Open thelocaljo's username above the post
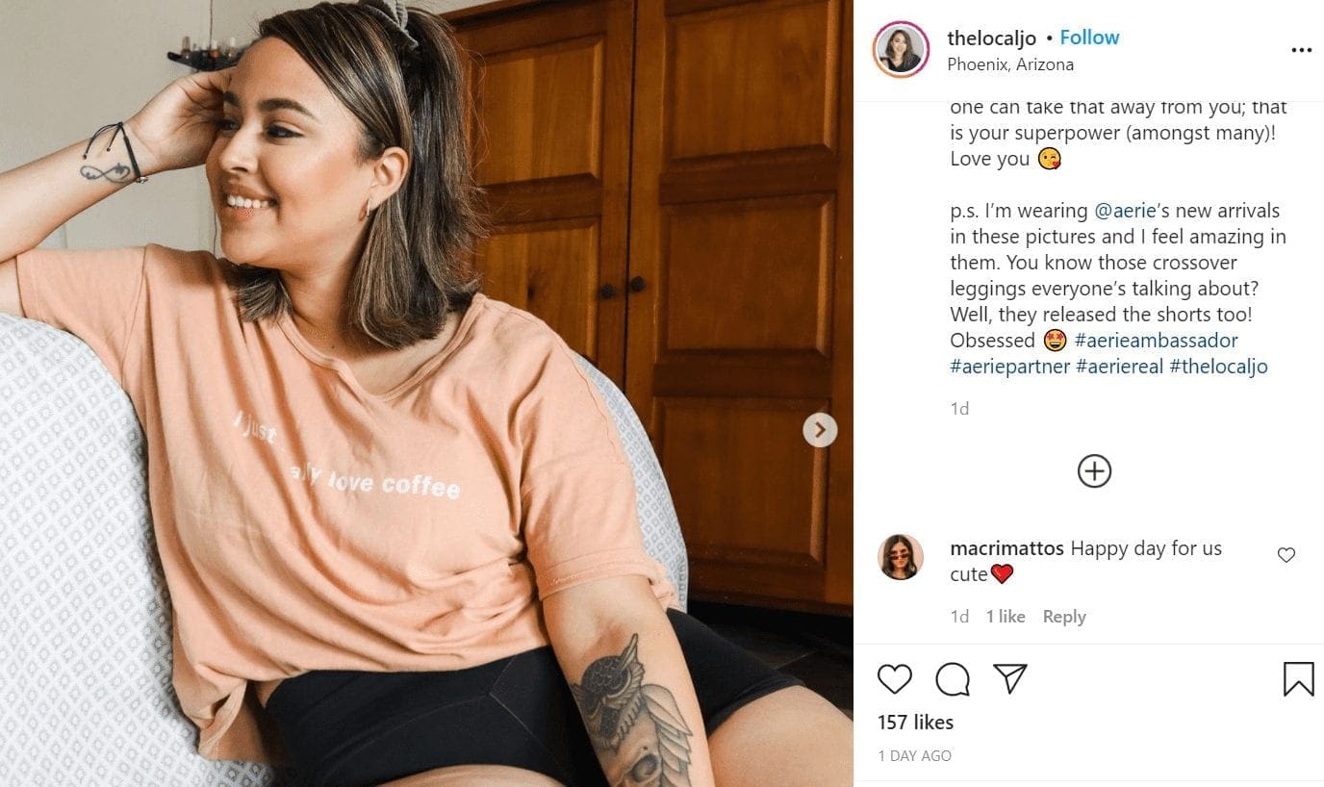Screen dimensions: 1324x787 point(992,37)
